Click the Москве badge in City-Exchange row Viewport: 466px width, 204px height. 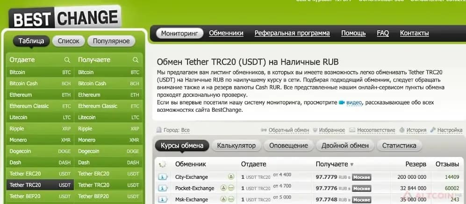click(x=361, y=177)
